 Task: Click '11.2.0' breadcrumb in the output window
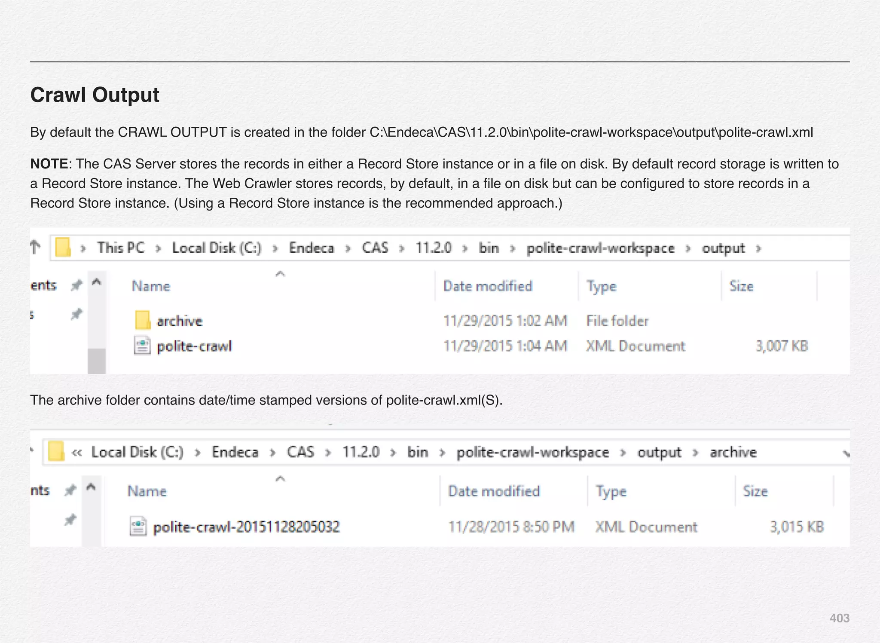tap(433, 248)
